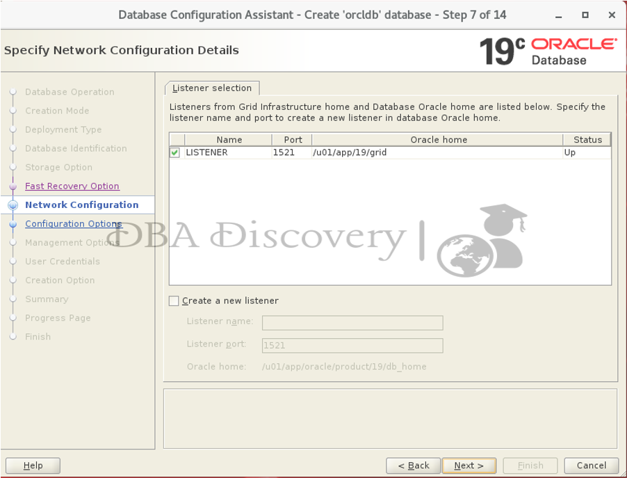
Task: Click the Back button
Action: point(413,465)
